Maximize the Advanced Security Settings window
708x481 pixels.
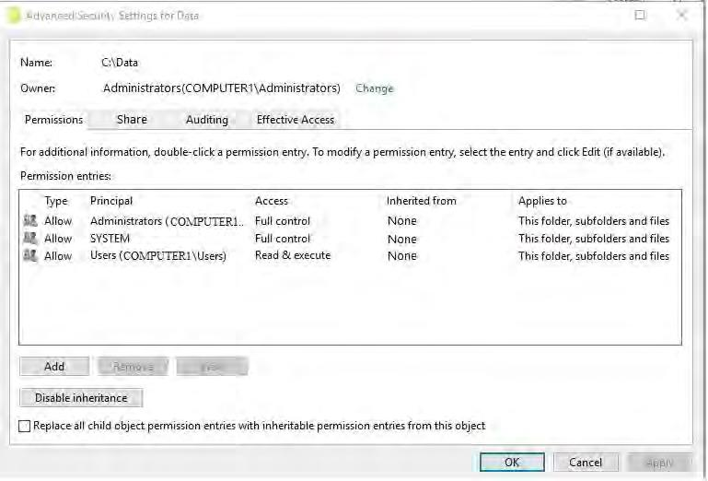click(641, 15)
